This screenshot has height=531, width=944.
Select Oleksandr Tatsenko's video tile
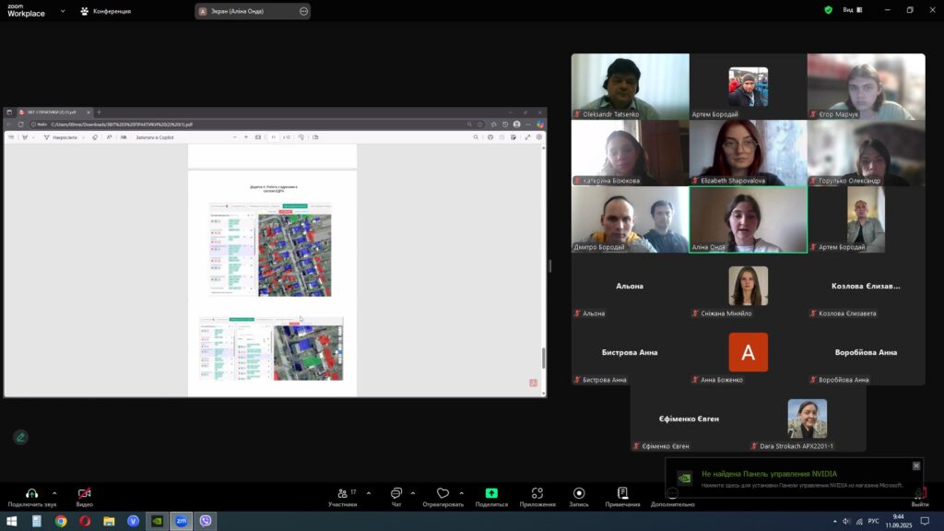point(631,87)
